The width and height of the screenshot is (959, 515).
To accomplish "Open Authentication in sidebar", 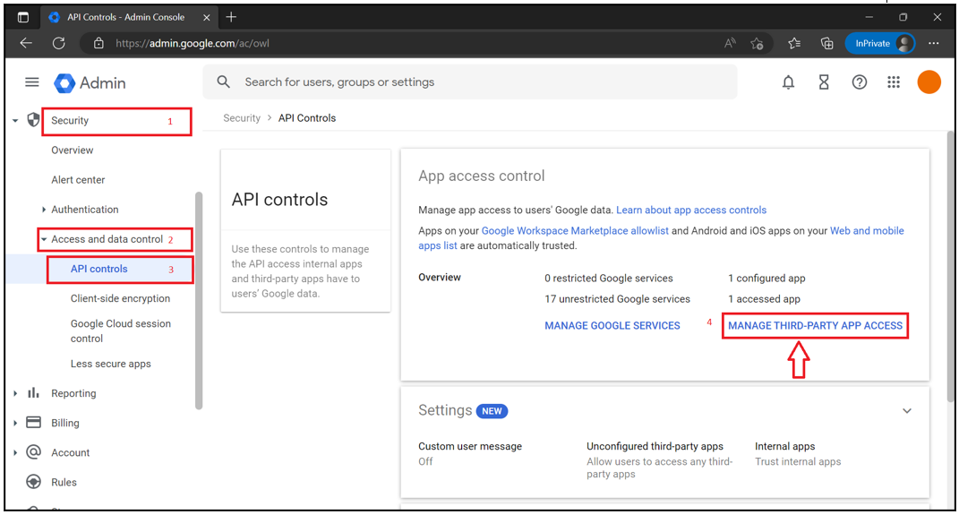I will (85, 210).
